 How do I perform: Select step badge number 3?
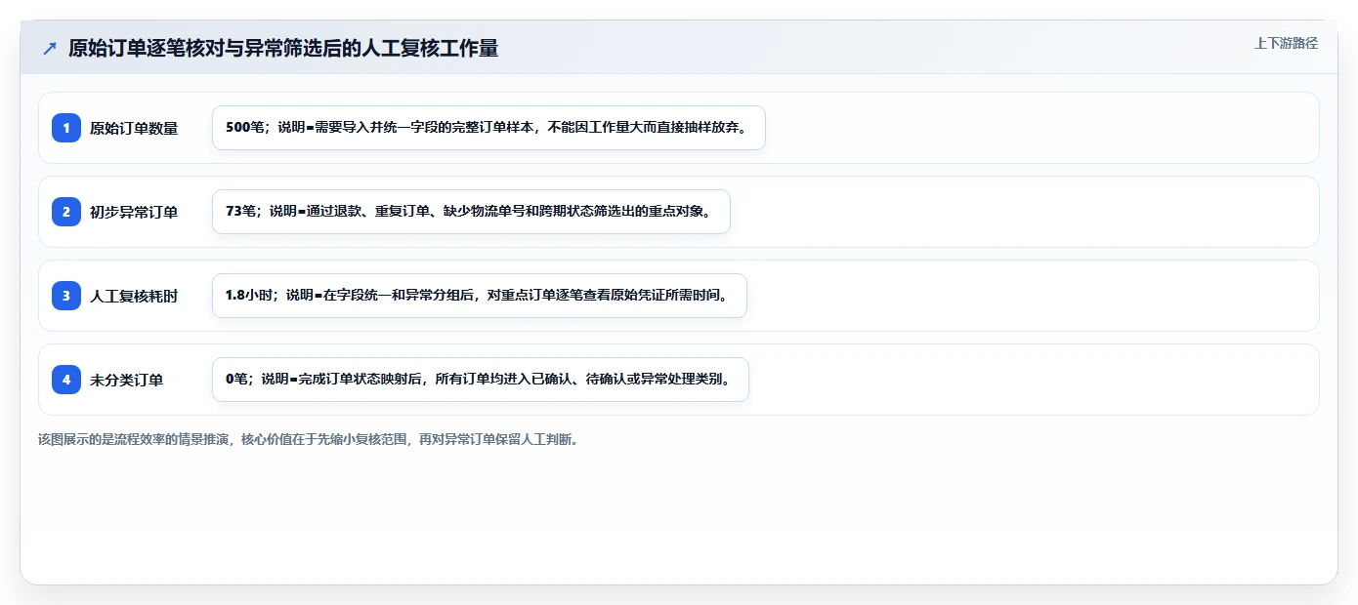click(x=66, y=296)
